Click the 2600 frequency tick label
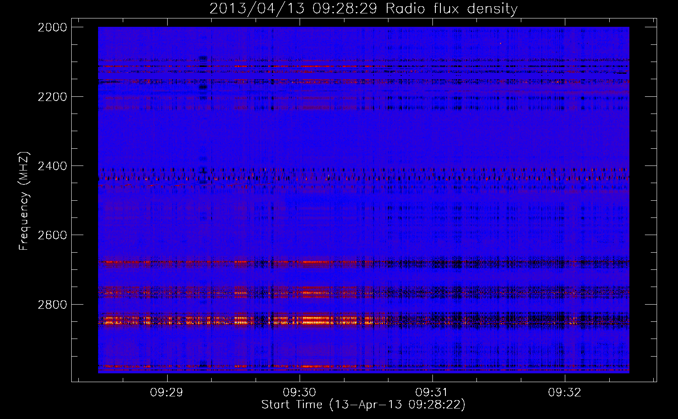Viewport: 678px width, 419px height. [52, 235]
